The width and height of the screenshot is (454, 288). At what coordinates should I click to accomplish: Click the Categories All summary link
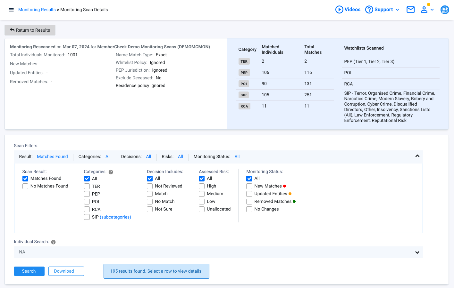108,156
